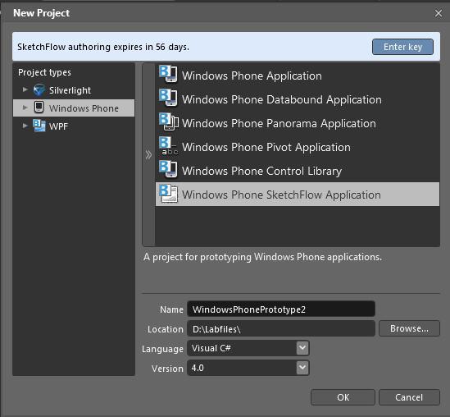Click the Silverlight globe icon
Viewport: 450px width, 417px height.
[39, 90]
